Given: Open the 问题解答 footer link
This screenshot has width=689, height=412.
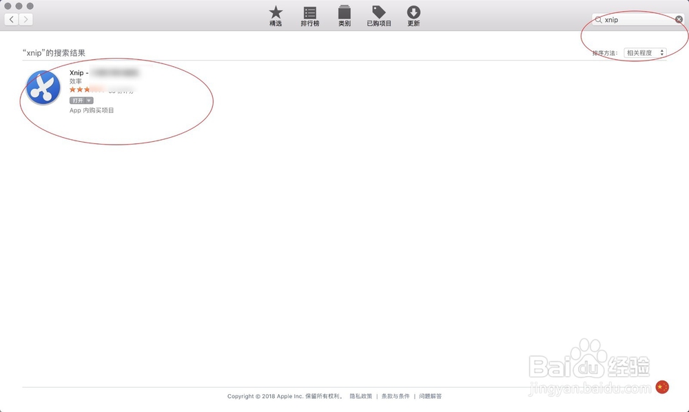Looking at the screenshot, I should (430, 396).
